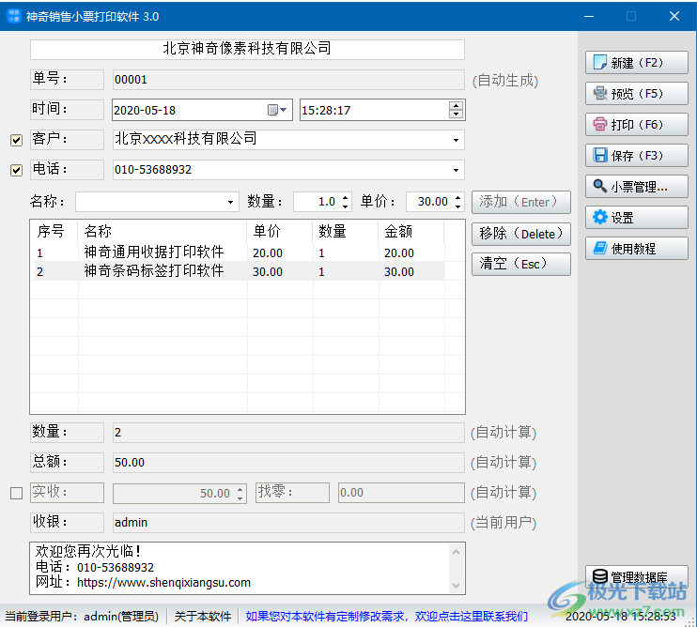This screenshot has width=697, height=627.
Task: Click the 序号 column header
Action: [x=54, y=231]
